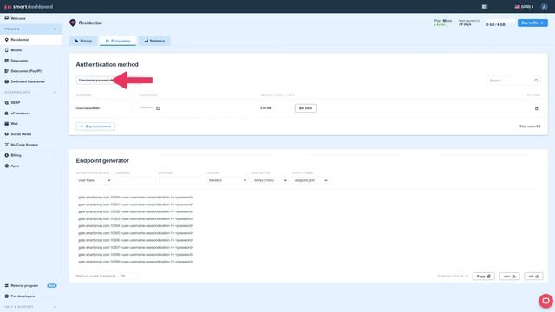Click the Apps sidebar icon
Image resolution: width=555 pixels, height=312 pixels.
6,166
